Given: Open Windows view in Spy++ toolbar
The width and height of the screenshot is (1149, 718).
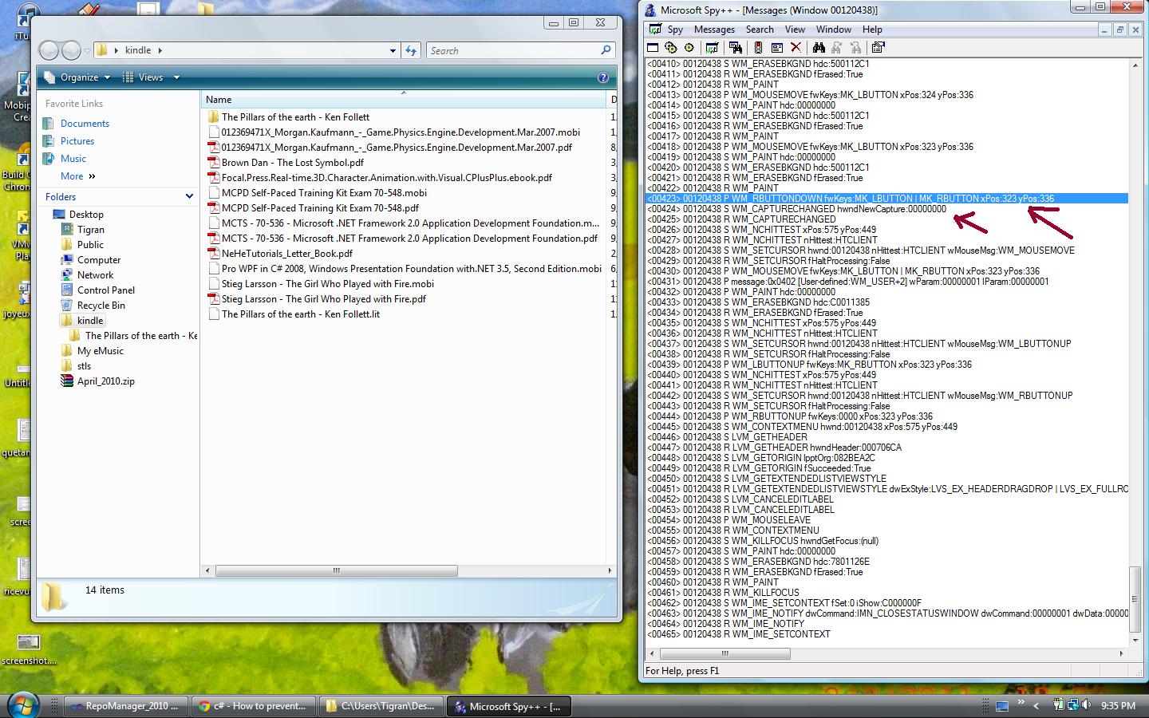Looking at the screenshot, I should (653, 47).
